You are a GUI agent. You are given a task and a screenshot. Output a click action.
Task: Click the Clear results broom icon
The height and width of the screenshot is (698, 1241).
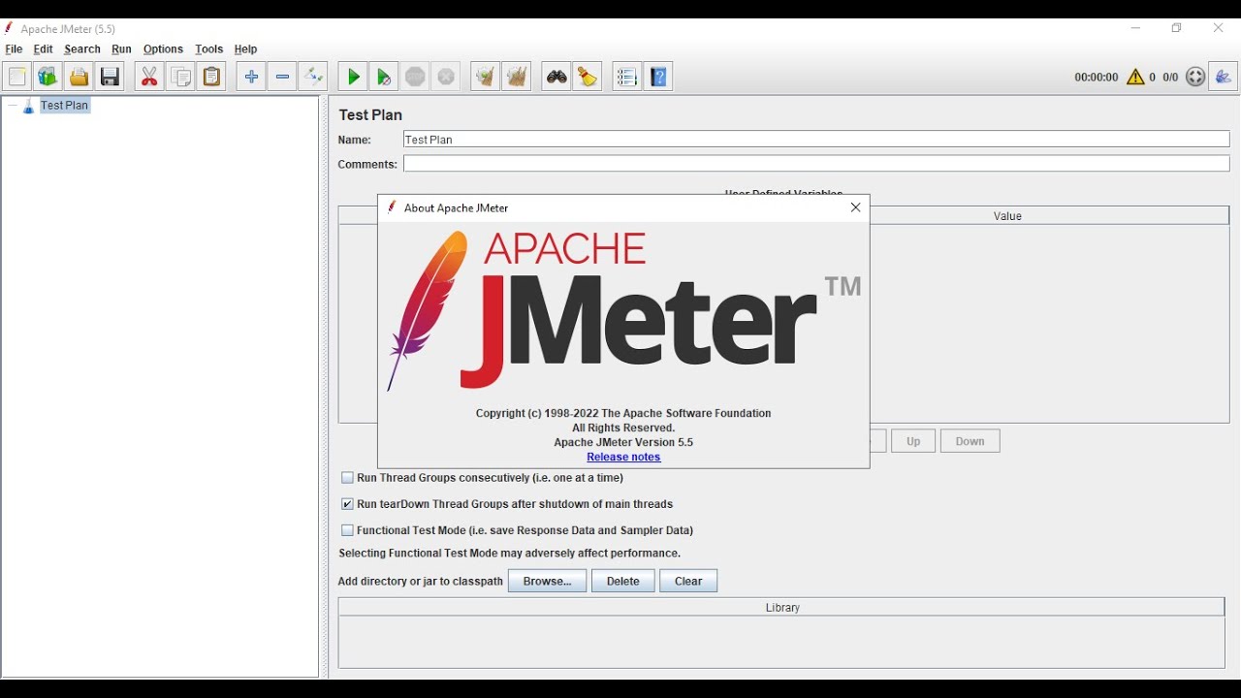[485, 77]
